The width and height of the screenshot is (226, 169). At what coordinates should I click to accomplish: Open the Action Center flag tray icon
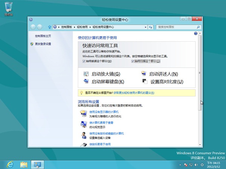pyautogui.click(x=185, y=165)
